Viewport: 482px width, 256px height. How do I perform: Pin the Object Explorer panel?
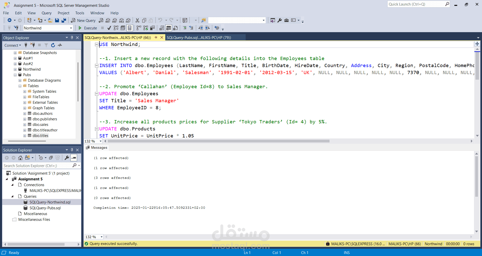pyautogui.click(x=72, y=38)
